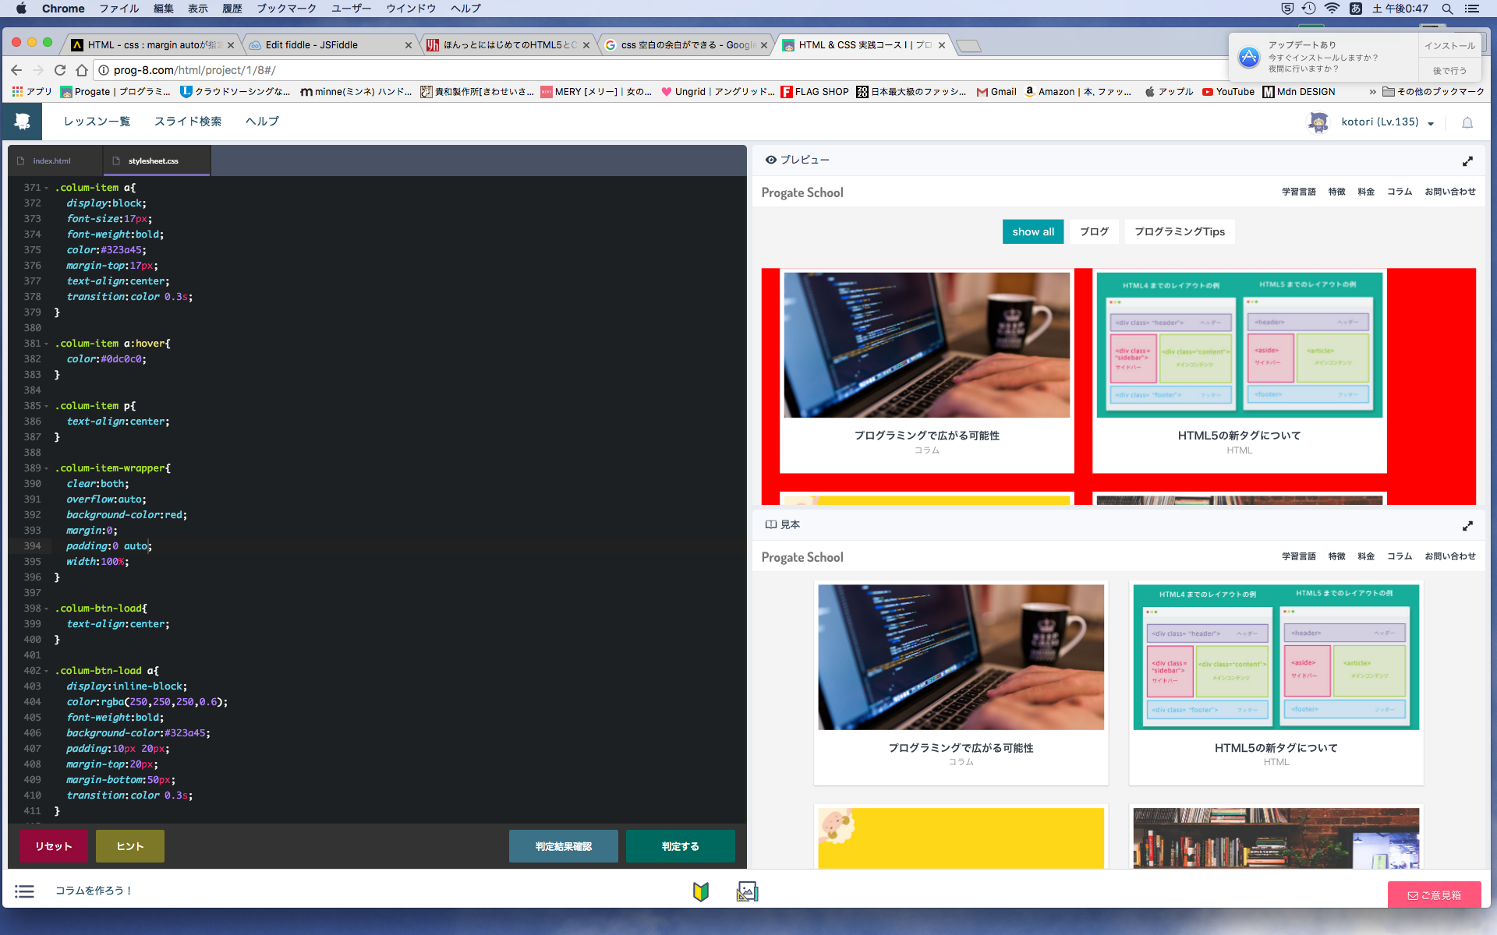This screenshot has width=1497, height=935.
Task: Filter column by プログラミングTips
Action: pos(1179,231)
